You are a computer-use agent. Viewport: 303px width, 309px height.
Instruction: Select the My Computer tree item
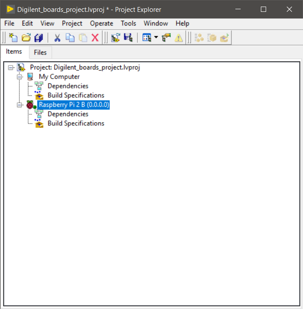[x=59, y=76]
